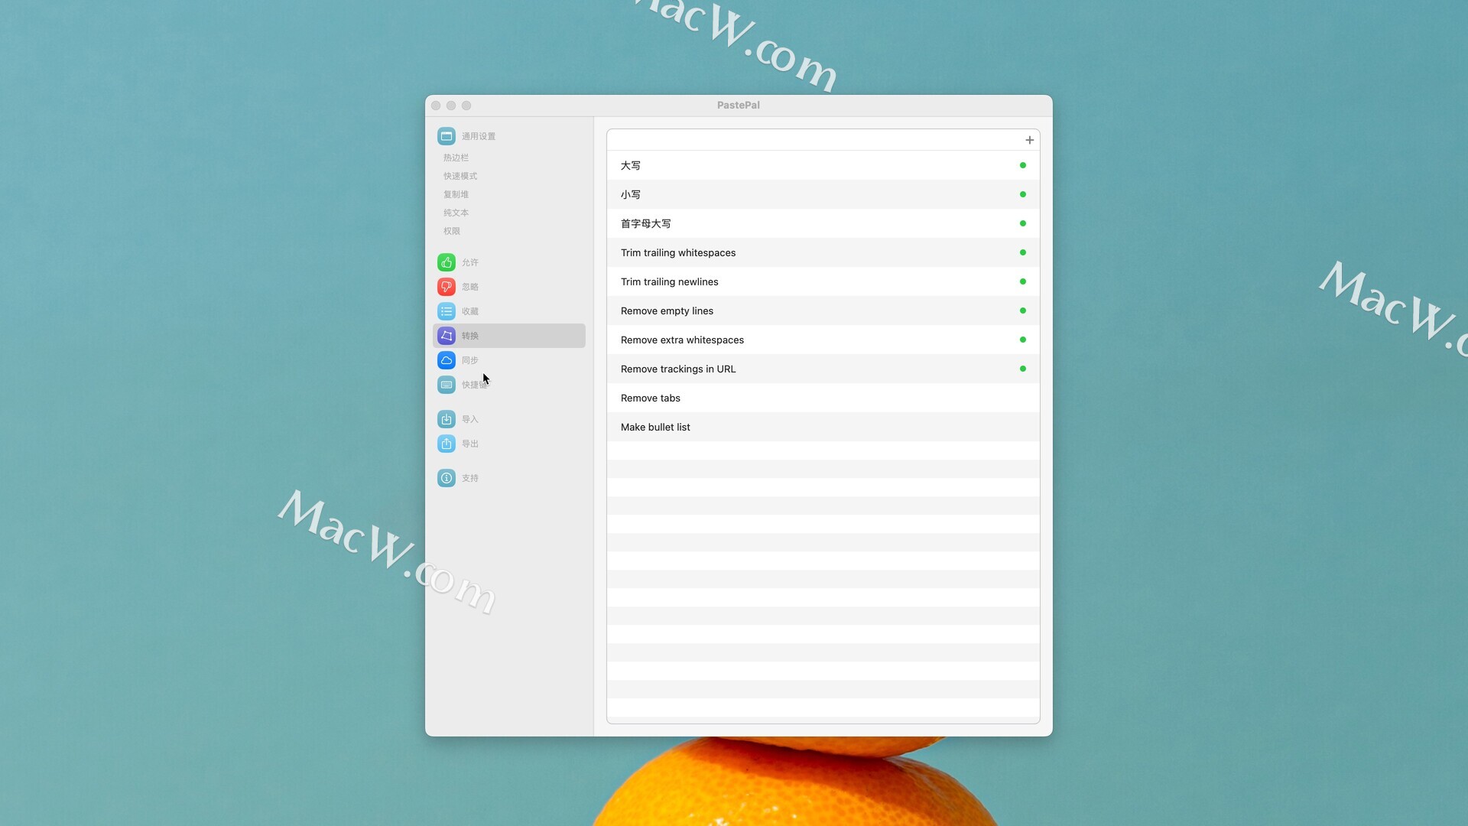Open the 导入 label in sidebar
The image size is (1468, 826).
click(x=470, y=419)
